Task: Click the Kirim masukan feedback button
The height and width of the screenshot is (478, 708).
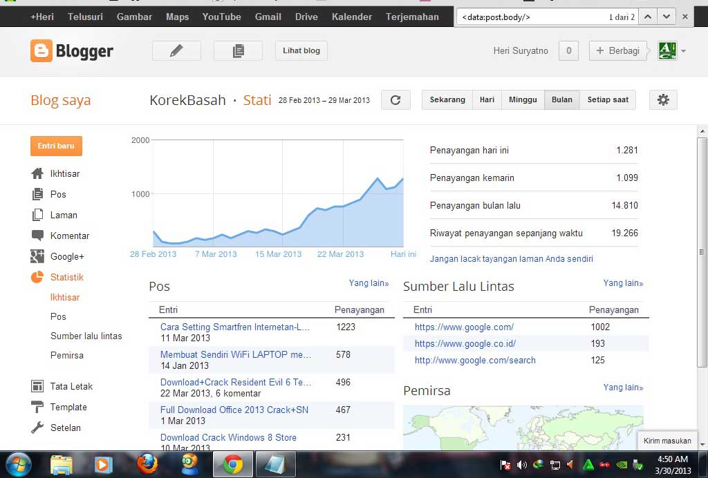Action: coord(667,441)
